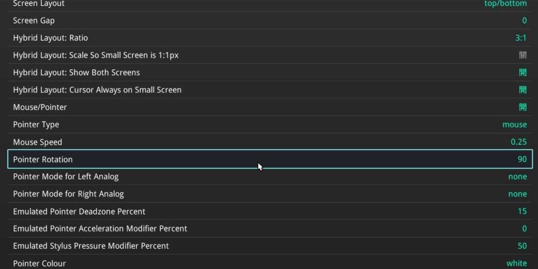Click the Screen Gap value 0

524,20
